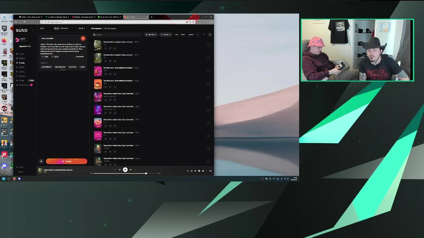Share the currently playing song
424x238 pixels.
(x=203, y=171)
